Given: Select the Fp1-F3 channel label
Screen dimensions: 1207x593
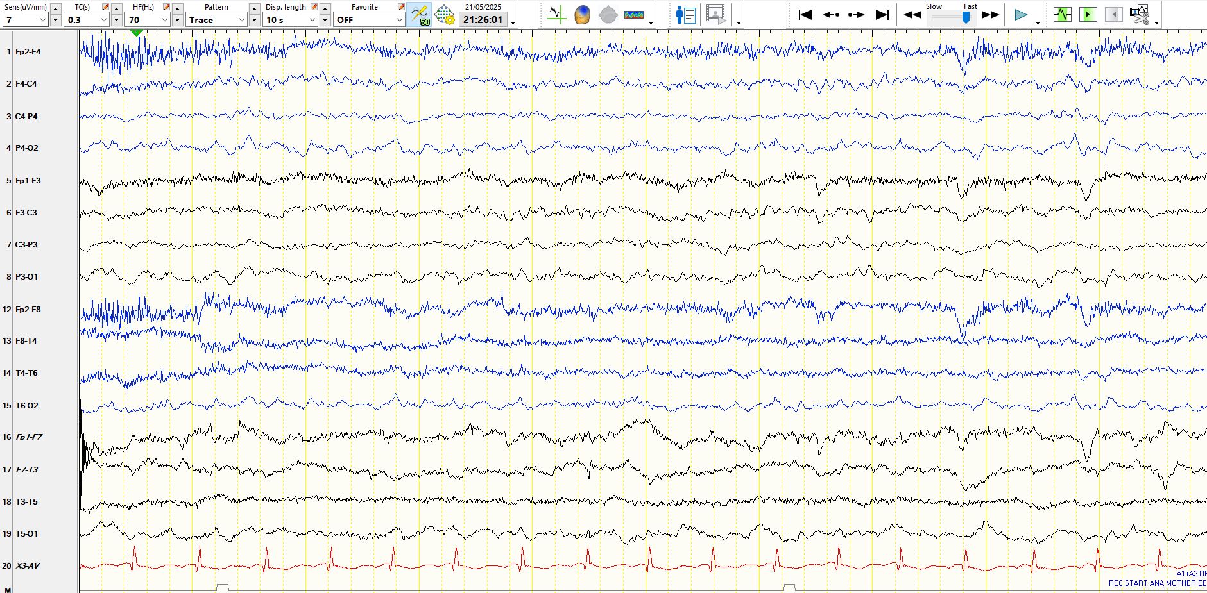Looking at the screenshot, I should point(28,180).
